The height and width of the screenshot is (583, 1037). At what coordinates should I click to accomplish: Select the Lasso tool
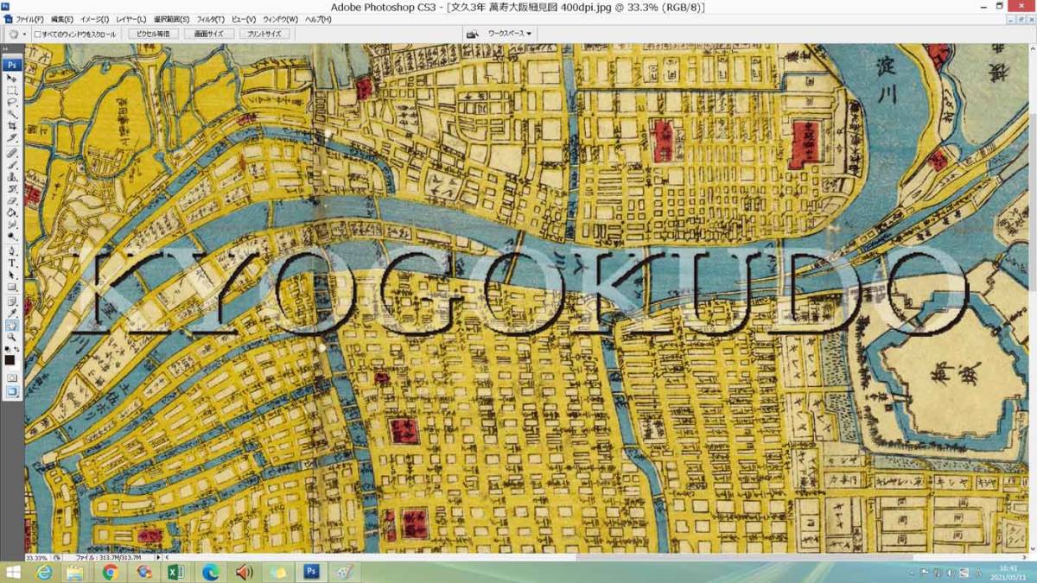[12, 102]
